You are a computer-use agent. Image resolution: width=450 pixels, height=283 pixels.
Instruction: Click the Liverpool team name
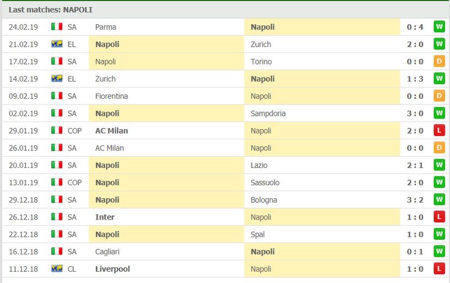pos(112,269)
